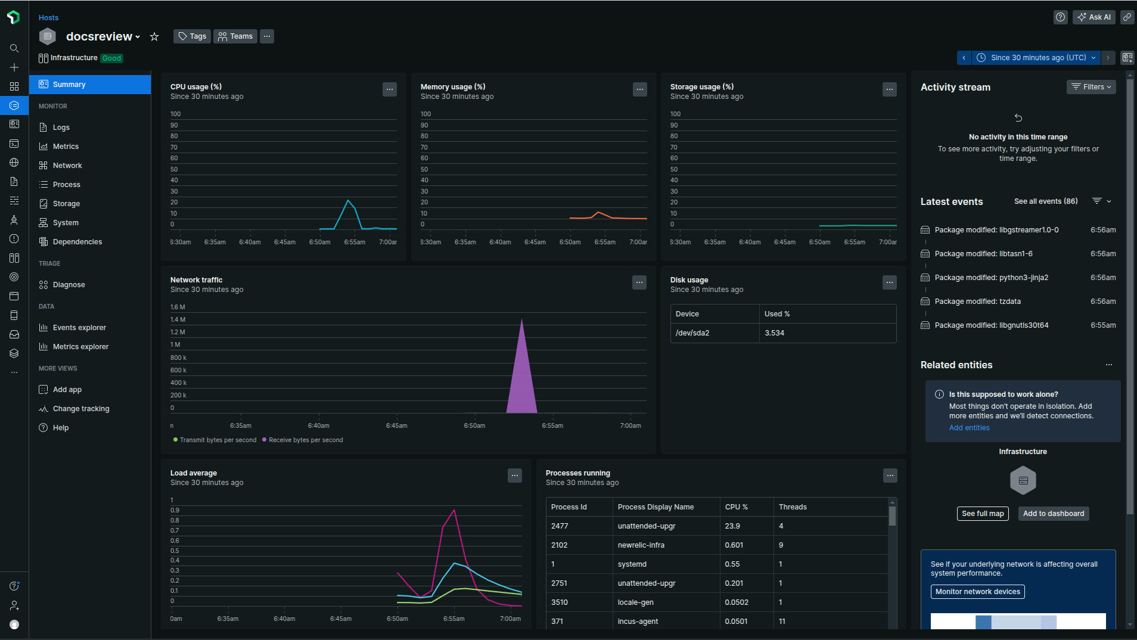Image resolution: width=1137 pixels, height=640 pixels.
Task: Open the Logs page in sidebar
Action: 61,128
